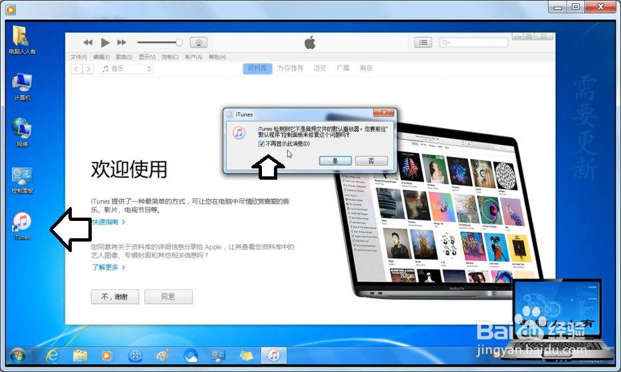Switch to the 浏览 tab
The image size is (621, 372).
(x=320, y=69)
